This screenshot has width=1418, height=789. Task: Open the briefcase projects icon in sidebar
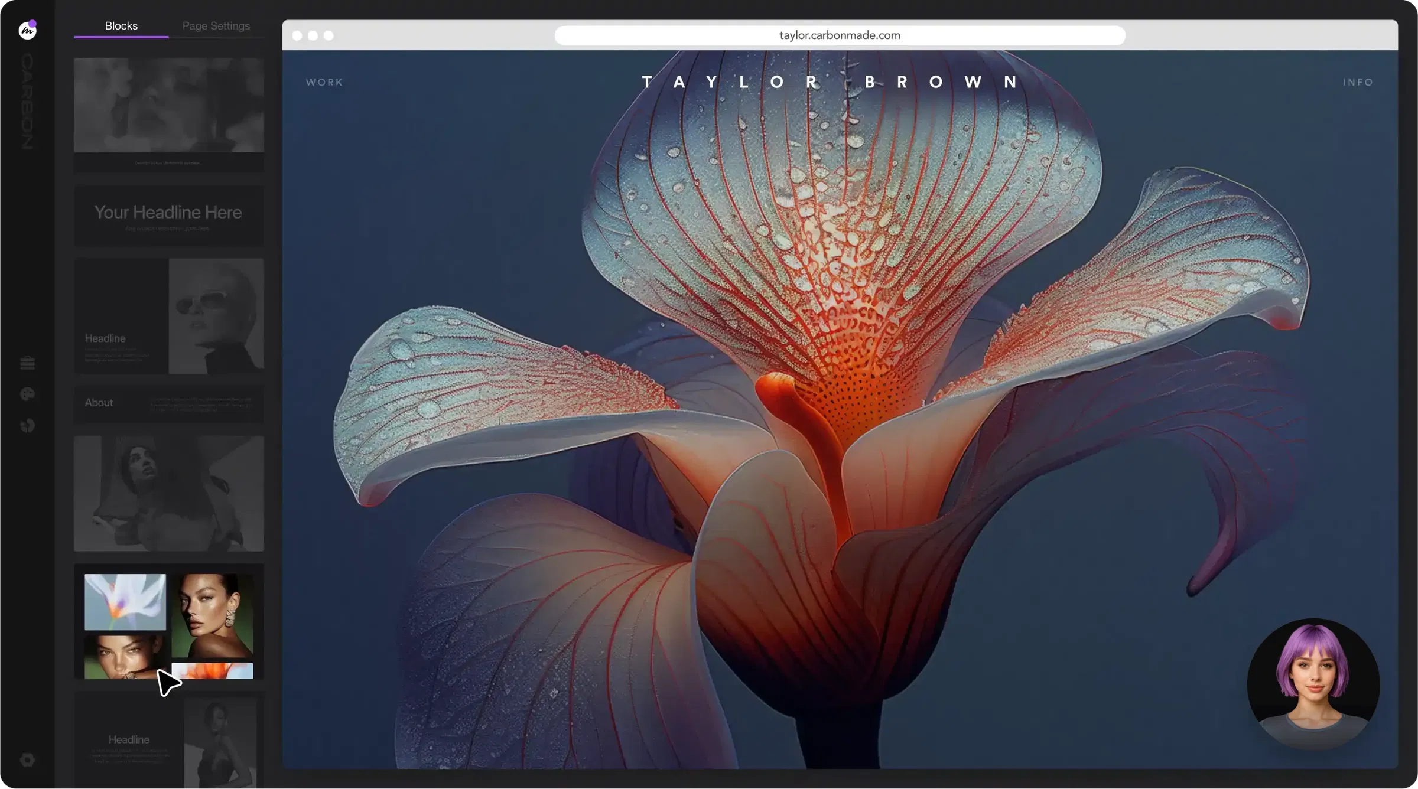pos(27,363)
